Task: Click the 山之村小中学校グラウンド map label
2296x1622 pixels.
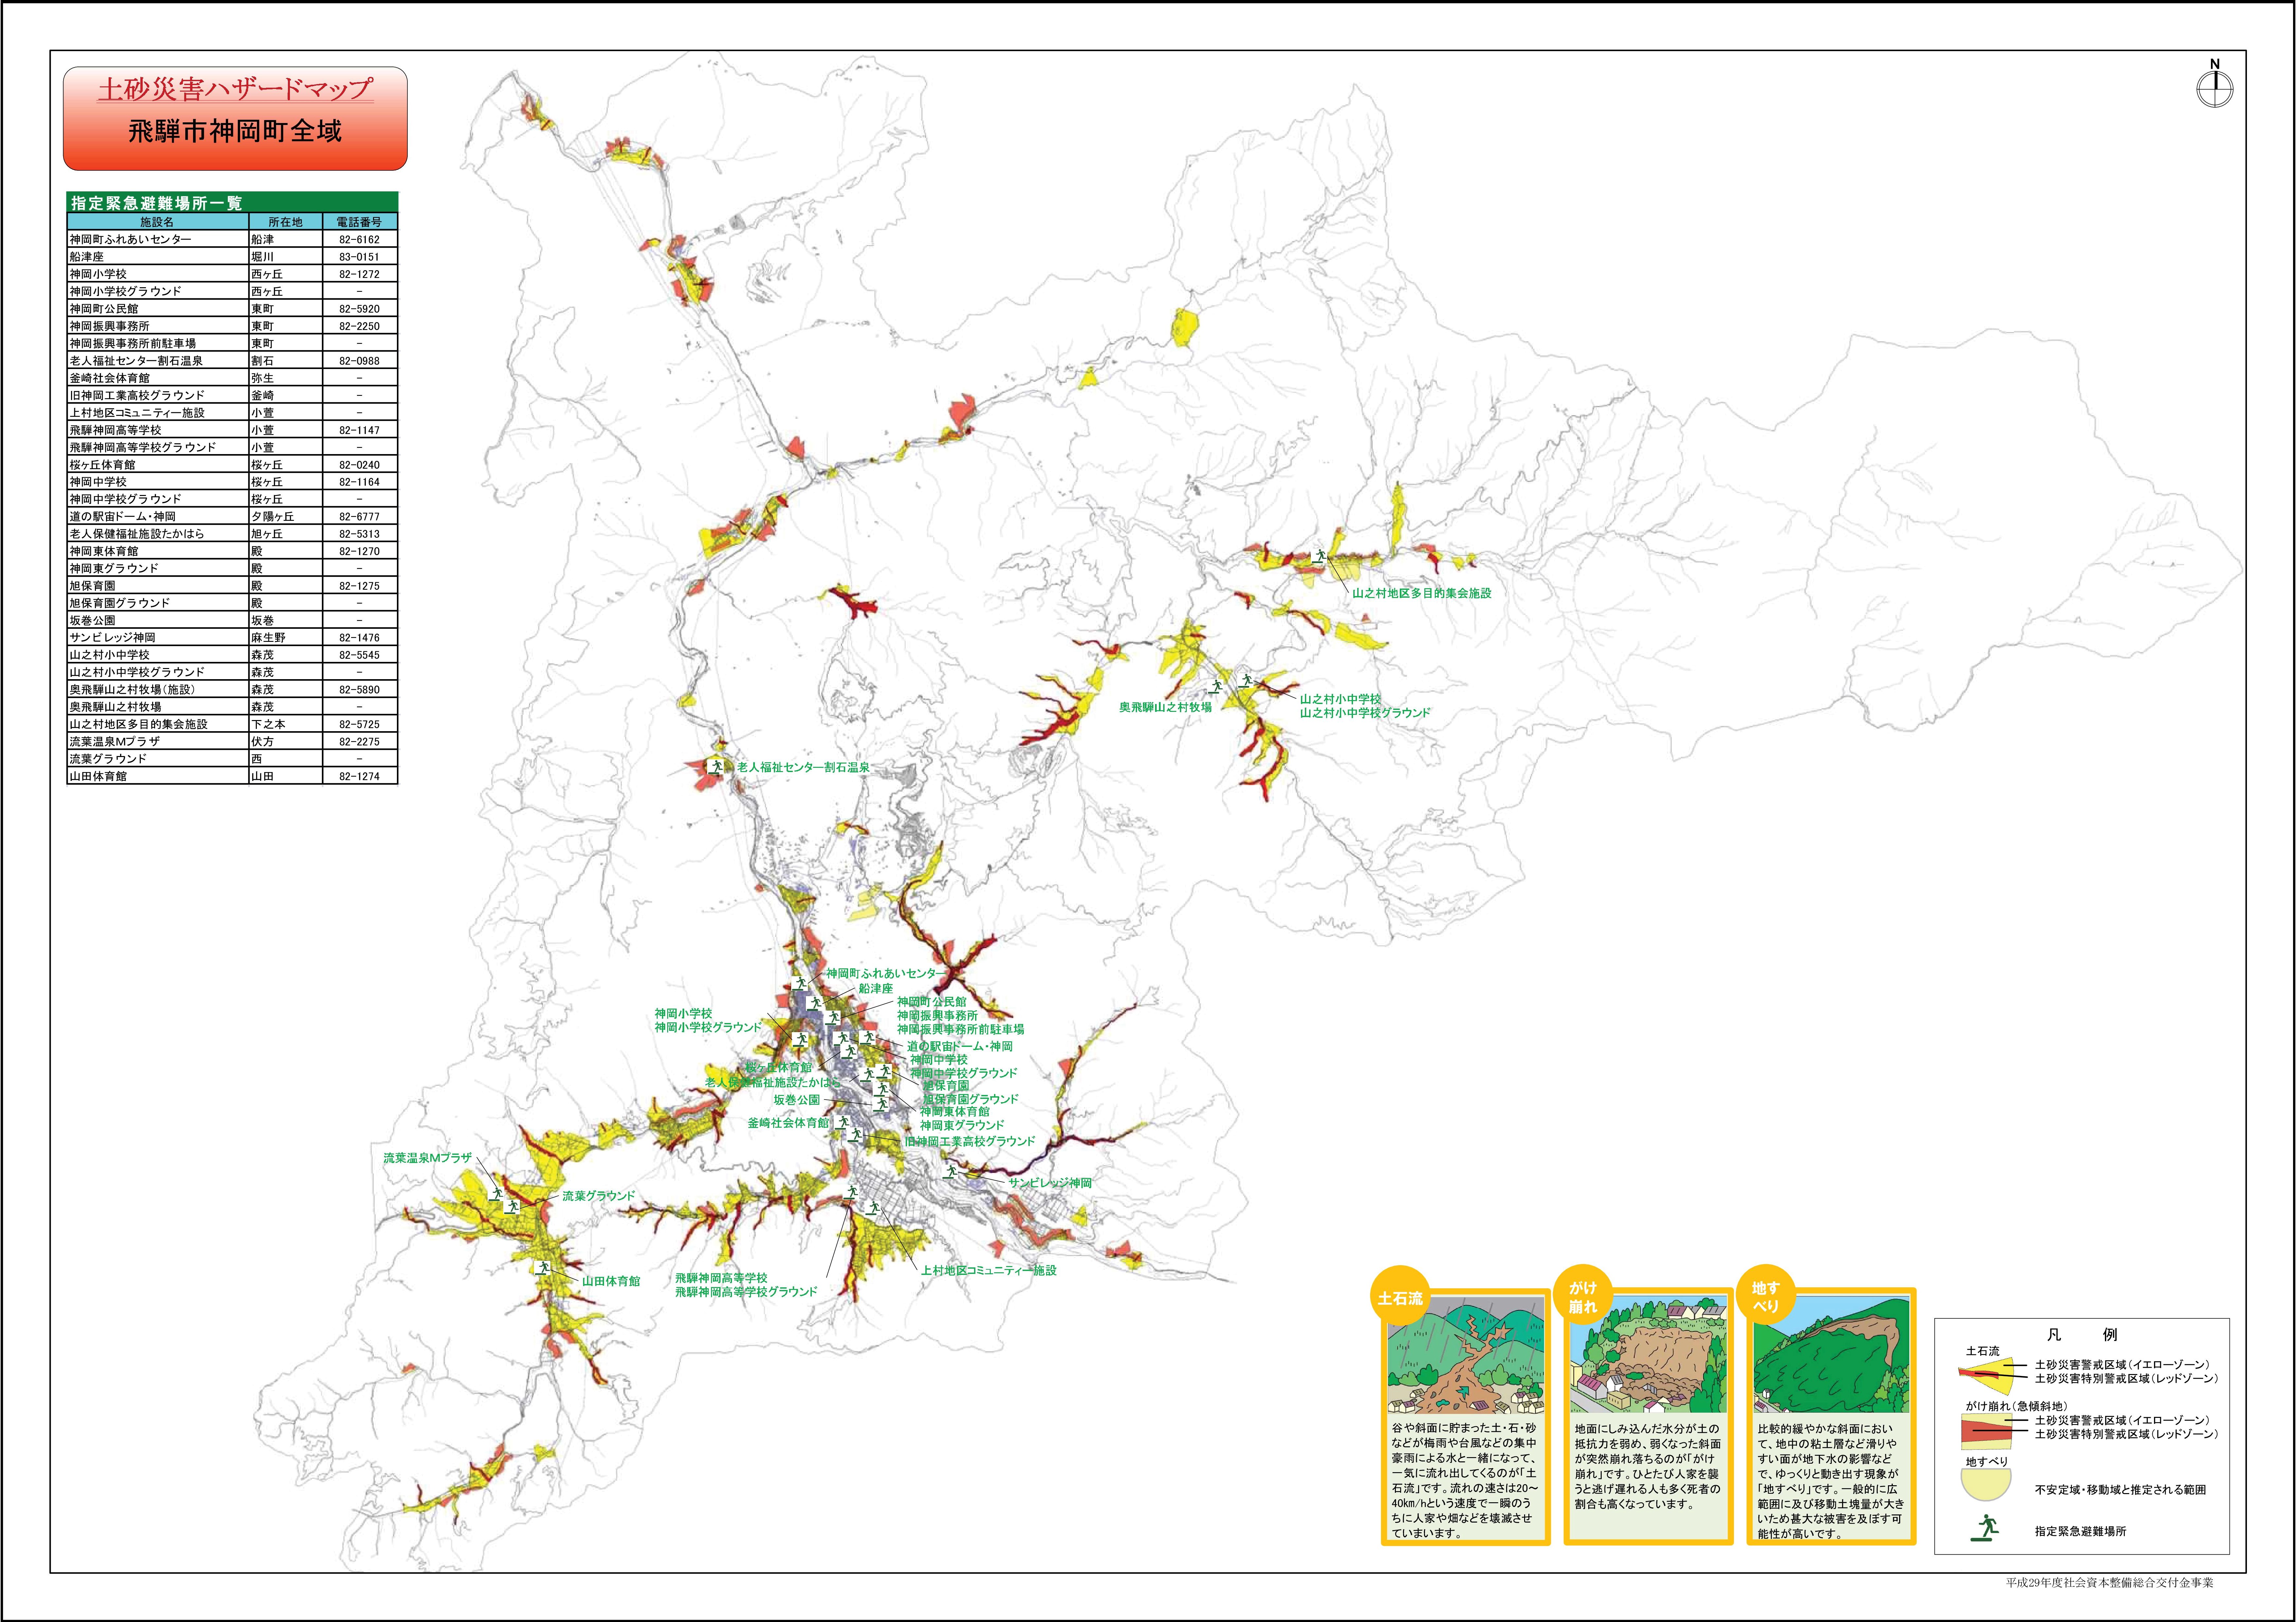Action: coord(1365,713)
